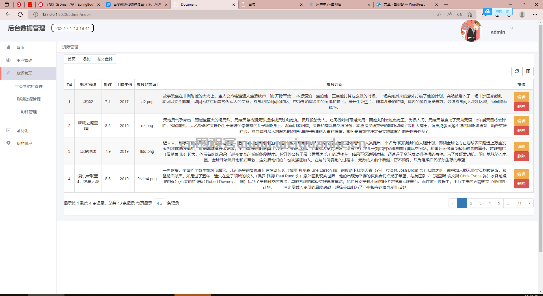View site information icon in address bar
The width and height of the screenshot is (543, 296).
click(36, 14)
